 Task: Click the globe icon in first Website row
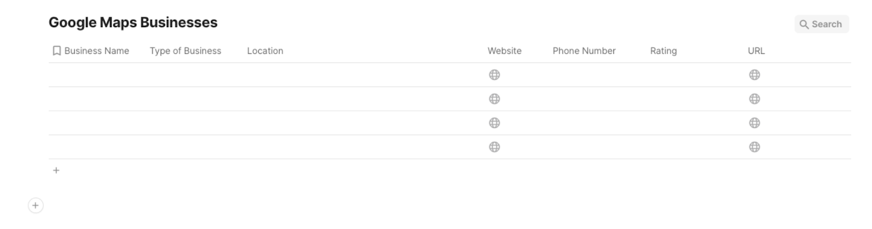494,75
